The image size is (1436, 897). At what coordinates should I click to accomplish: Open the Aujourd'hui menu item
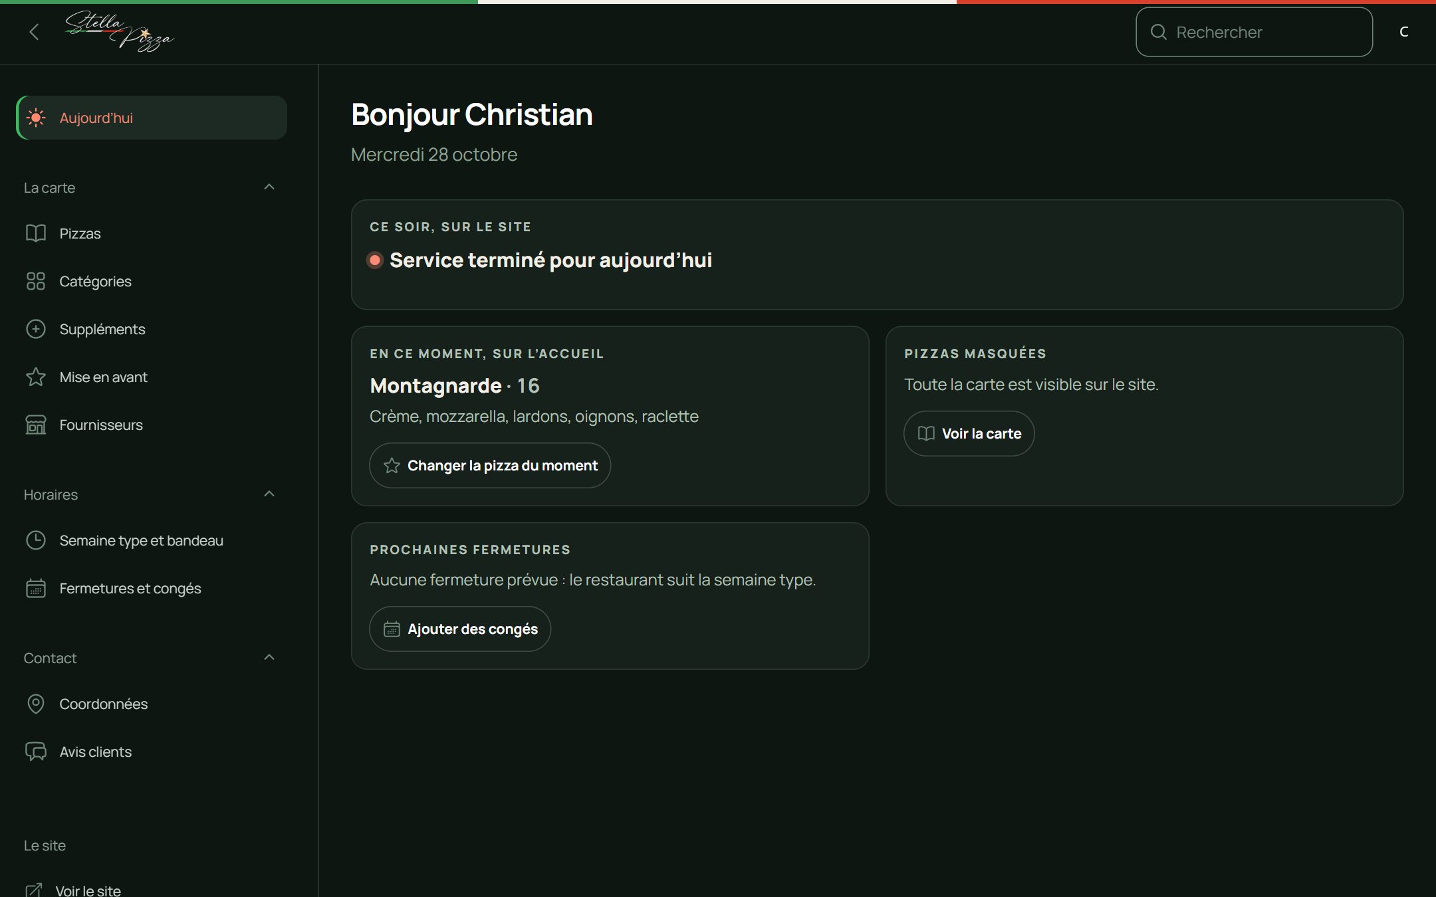coord(152,118)
